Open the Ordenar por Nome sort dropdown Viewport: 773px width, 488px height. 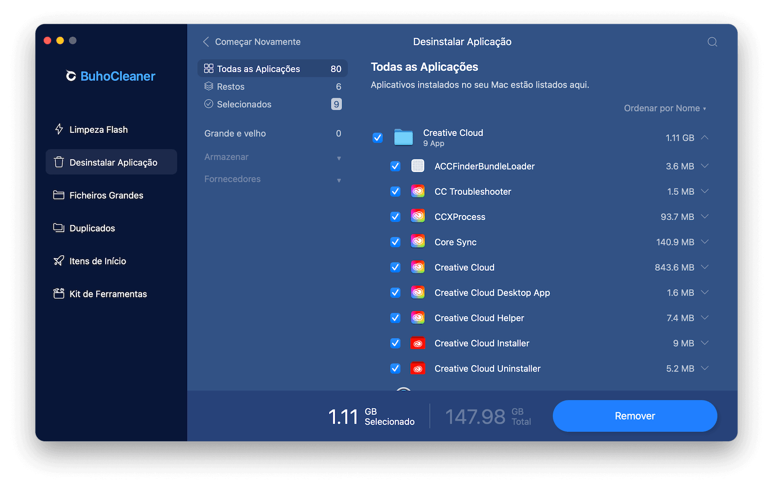point(665,108)
